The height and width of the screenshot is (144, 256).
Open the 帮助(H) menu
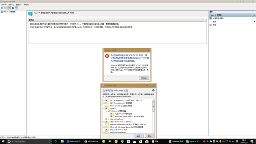click(x=26, y=5)
